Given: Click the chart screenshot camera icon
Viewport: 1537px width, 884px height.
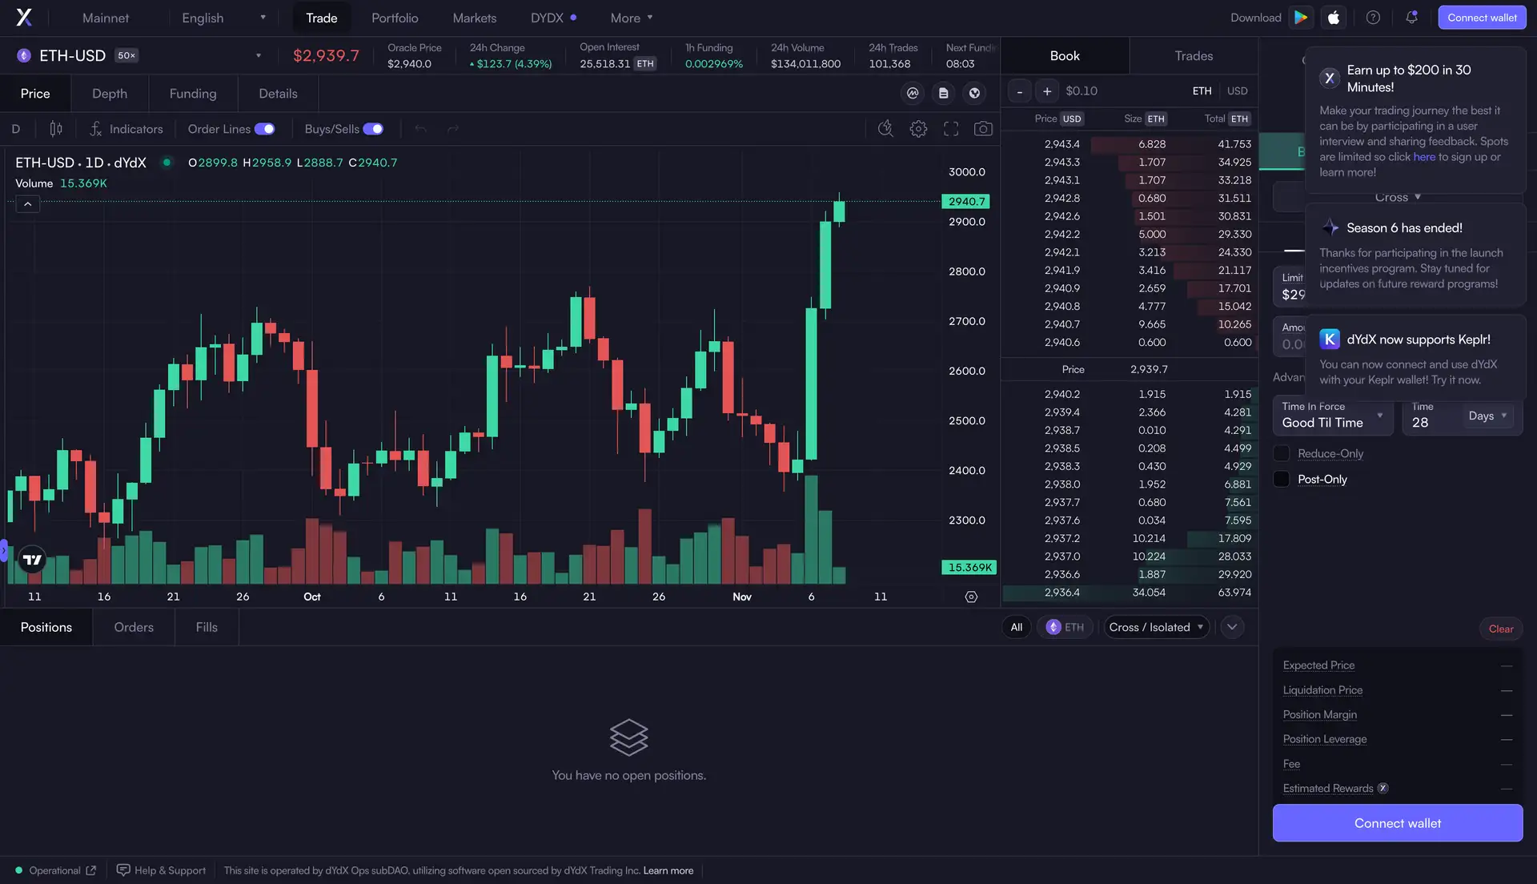Looking at the screenshot, I should (983, 129).
